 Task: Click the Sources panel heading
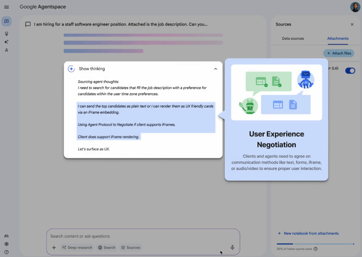283,24
